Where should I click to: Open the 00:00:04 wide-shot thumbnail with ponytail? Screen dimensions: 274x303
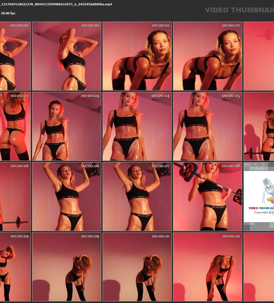coord(66,126)
